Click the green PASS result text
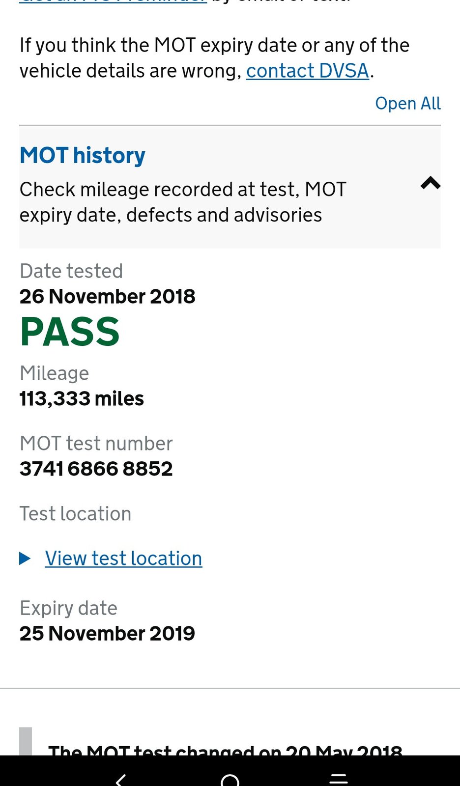 pos(70,332)
